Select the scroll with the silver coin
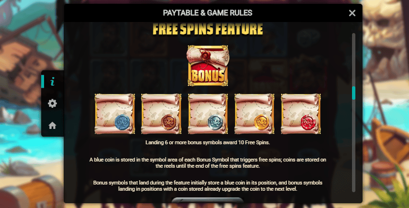The width and height of the screenshot is (409, 208). click(208, 114)
